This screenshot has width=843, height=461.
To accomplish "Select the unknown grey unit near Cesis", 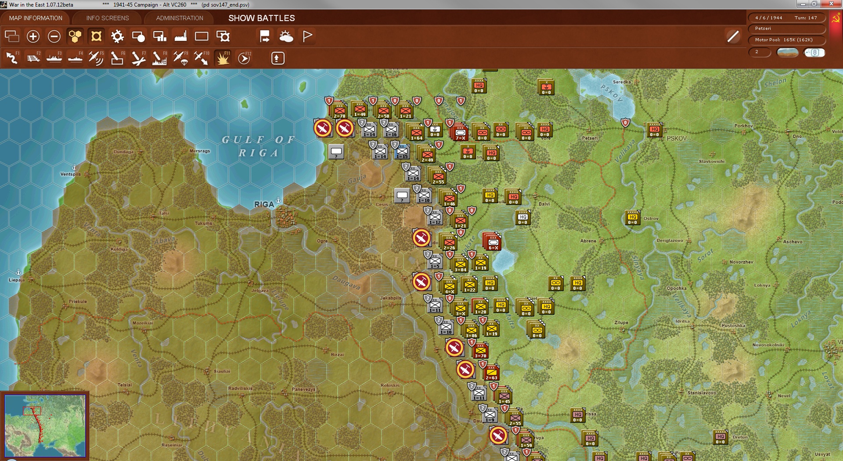I will click(x=402, y=195).
